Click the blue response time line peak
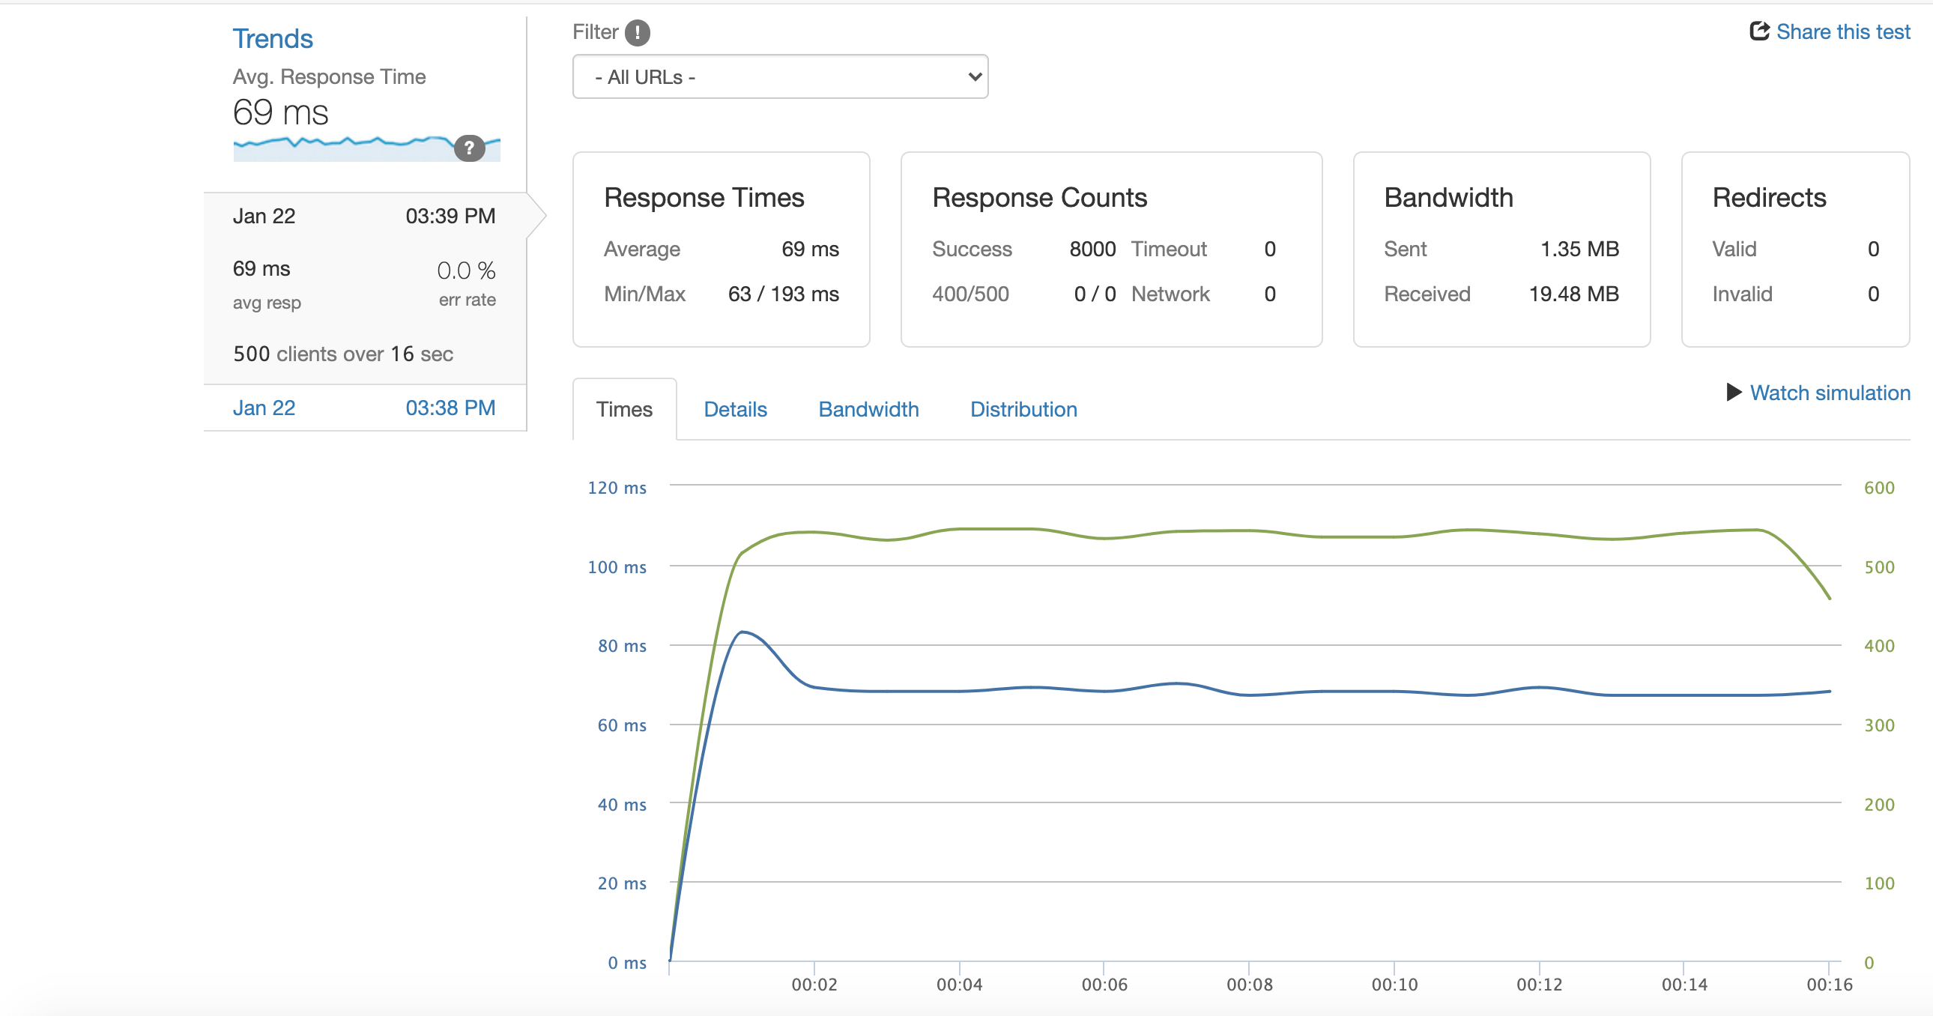Image resolution: width=1933 pixels, height=1016 pixels. pos(742,632)
